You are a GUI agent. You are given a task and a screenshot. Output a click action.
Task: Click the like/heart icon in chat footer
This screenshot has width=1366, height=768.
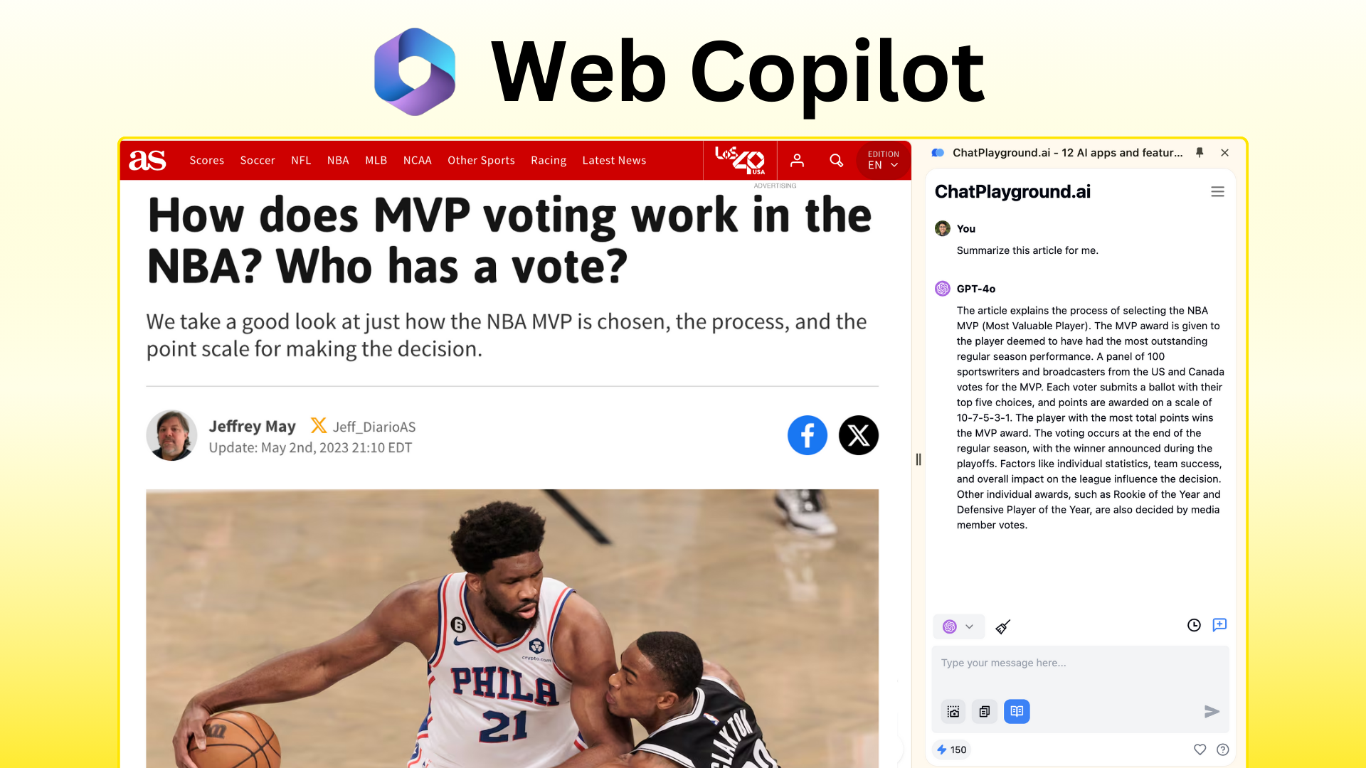tap(1199, 750)
